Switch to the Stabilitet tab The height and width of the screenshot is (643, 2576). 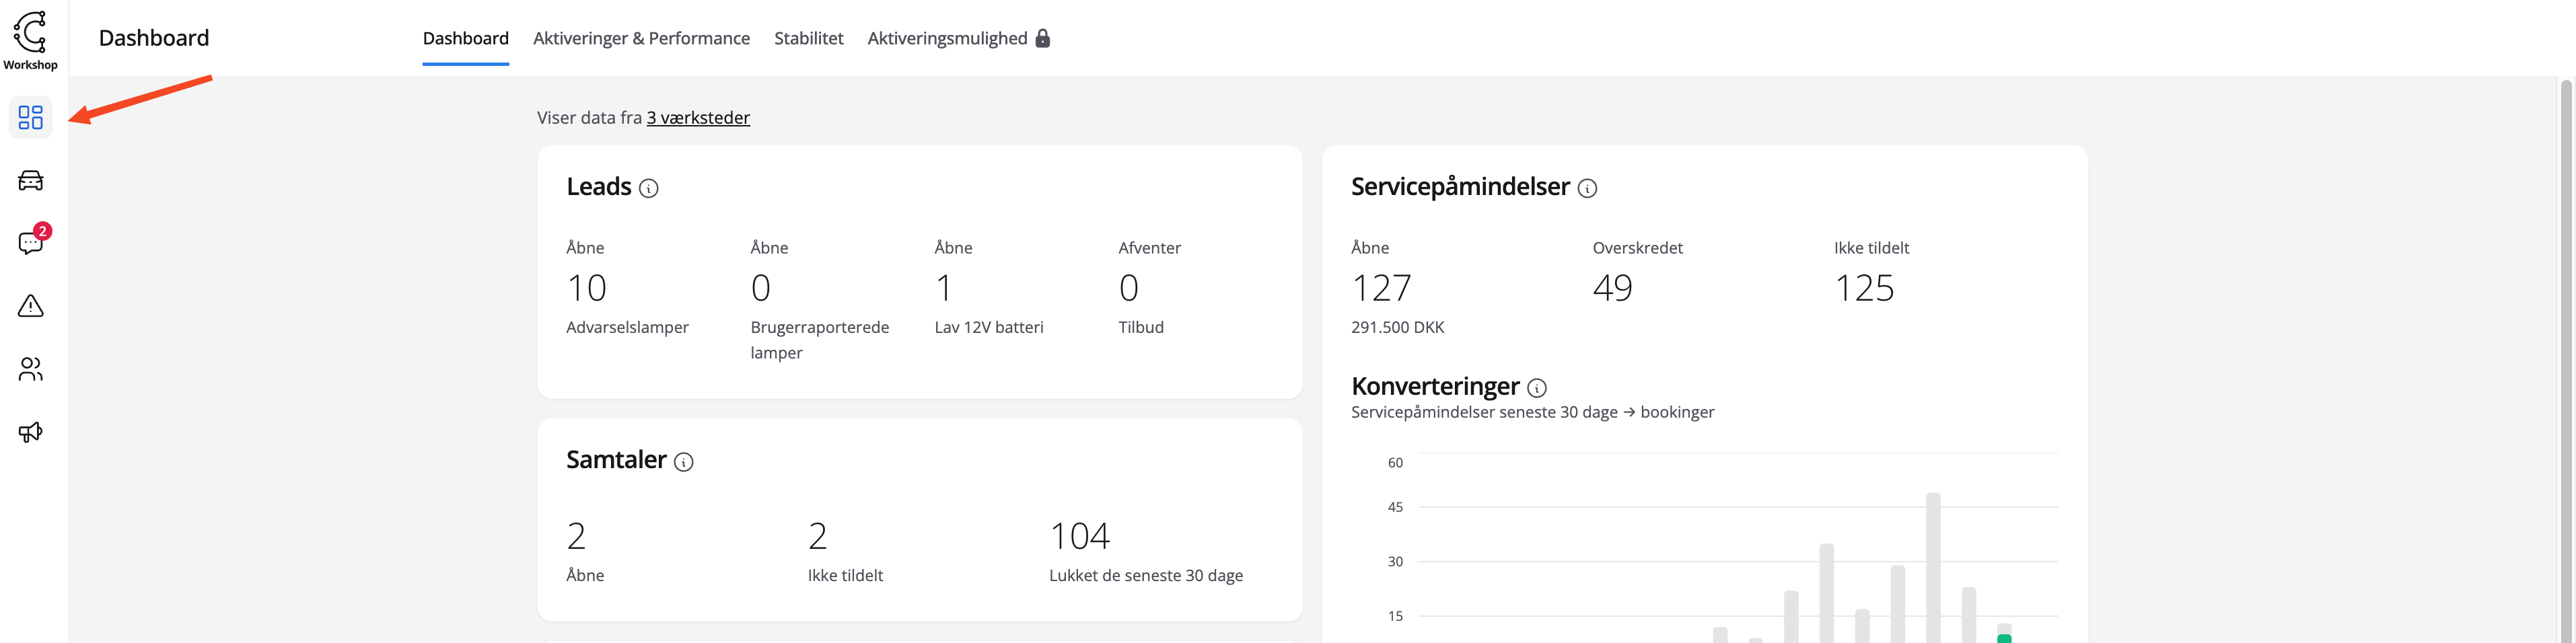808,38
